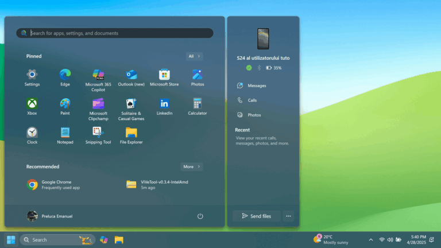Open phone Calls in the phone panel
This screenshot has height=248, width=441.
[x=247, y=100]
